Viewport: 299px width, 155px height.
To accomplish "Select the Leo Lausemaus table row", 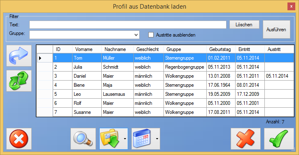I will (165, 94).
